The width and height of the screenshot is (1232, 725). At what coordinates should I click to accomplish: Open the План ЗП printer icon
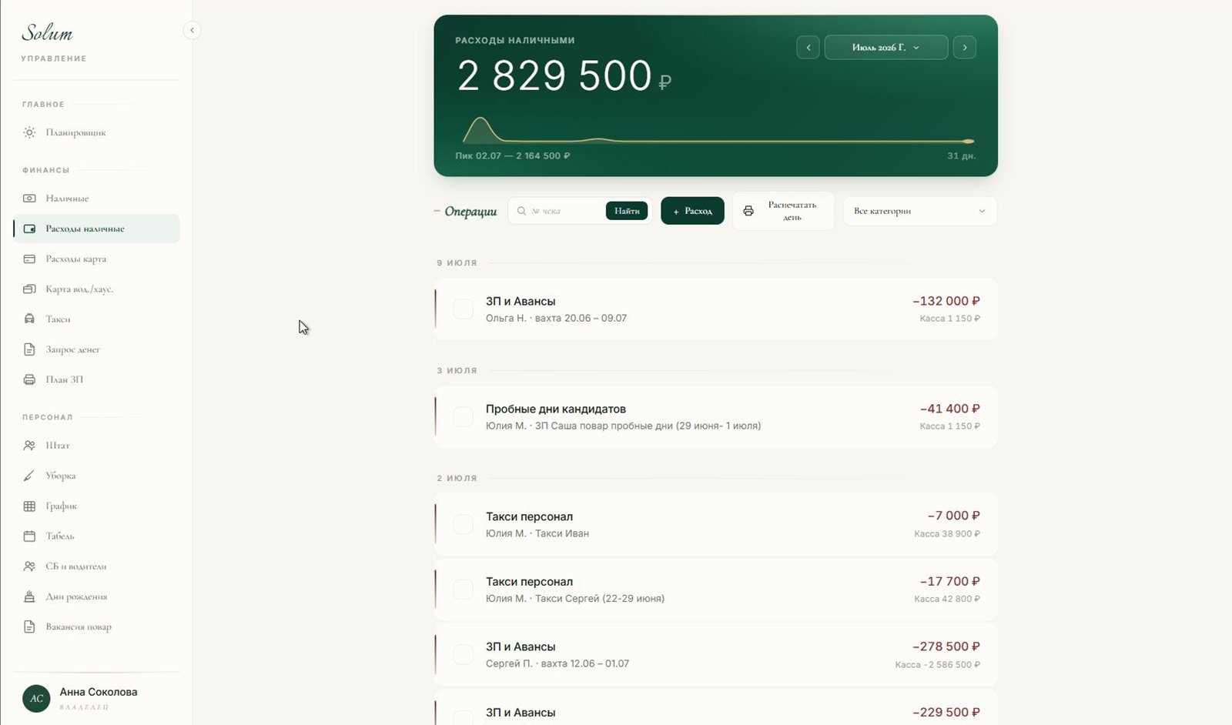29,379
